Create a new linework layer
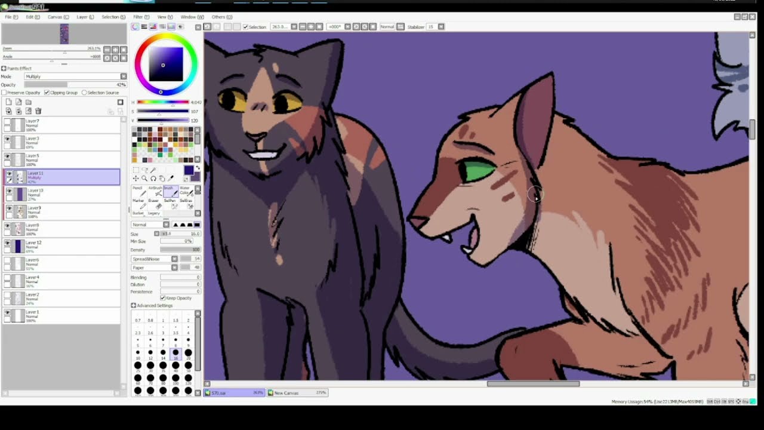This screenshot has height=430, width=764. click(x=19, y=102)
